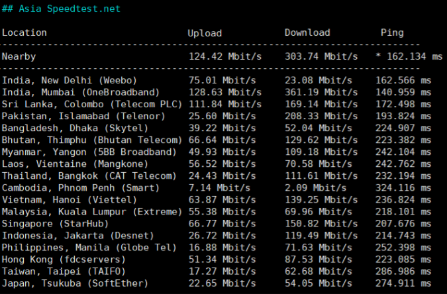This screenshot has width=447, height=294.
Task: Select Taiwan ping value 286.986 ms
Action: click(403, 271)
